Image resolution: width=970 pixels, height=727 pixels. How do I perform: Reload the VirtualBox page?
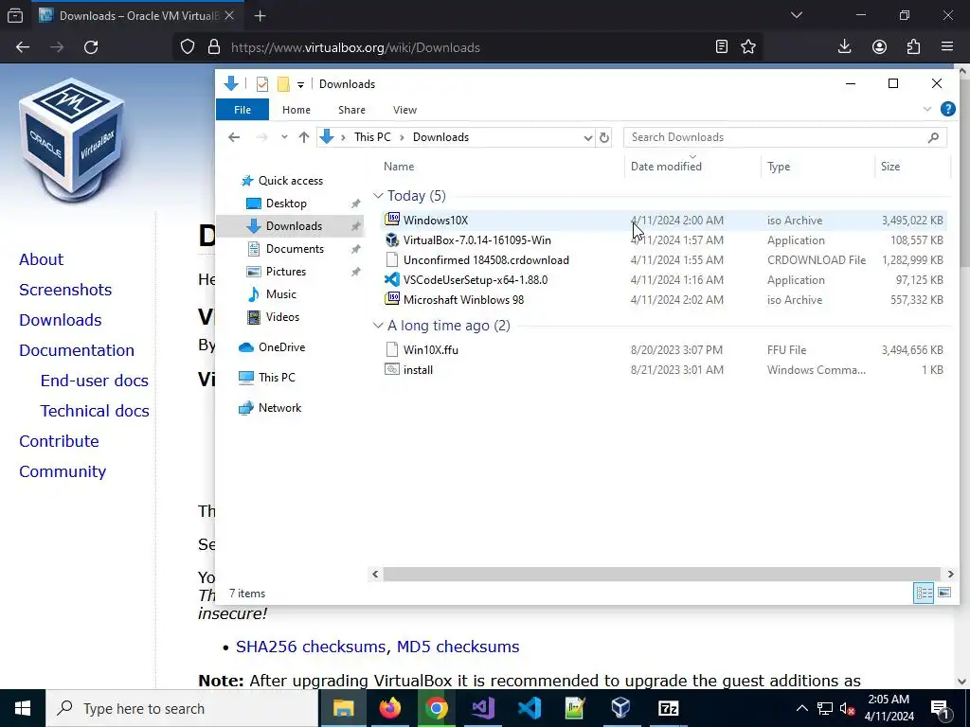click(91, 47)
